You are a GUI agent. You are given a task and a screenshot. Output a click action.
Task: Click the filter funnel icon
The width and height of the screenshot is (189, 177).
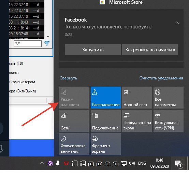pos(47,43)
